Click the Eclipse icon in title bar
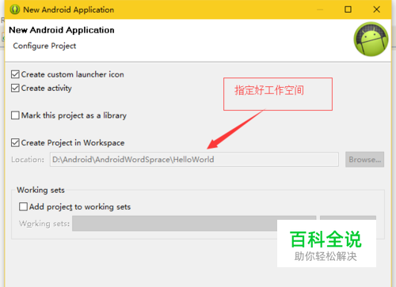Screen dimensions: 396x287 [x=15, y=9]
